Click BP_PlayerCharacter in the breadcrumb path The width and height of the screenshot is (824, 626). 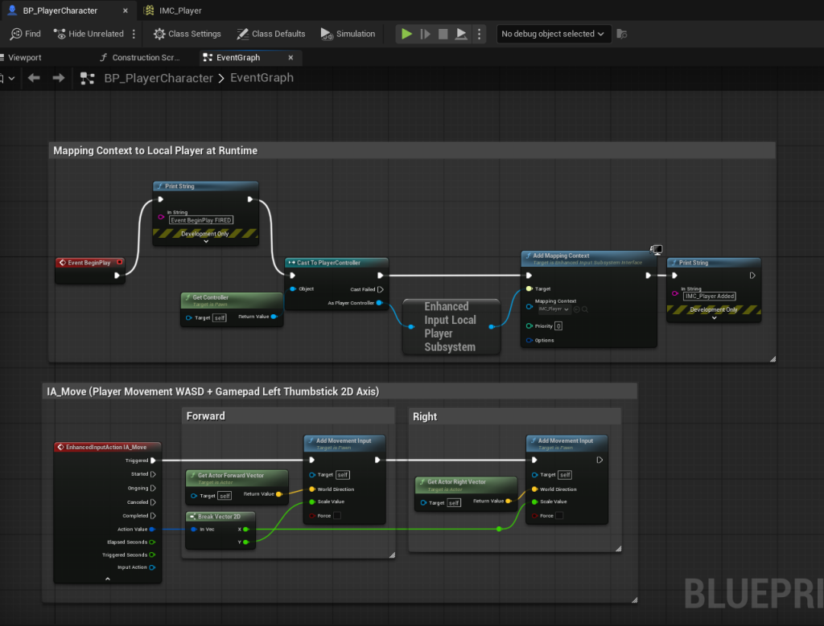[x=159, y=78]
